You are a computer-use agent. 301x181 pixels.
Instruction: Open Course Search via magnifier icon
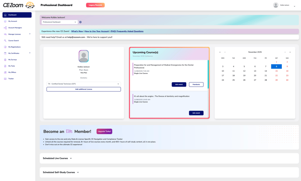5,41
